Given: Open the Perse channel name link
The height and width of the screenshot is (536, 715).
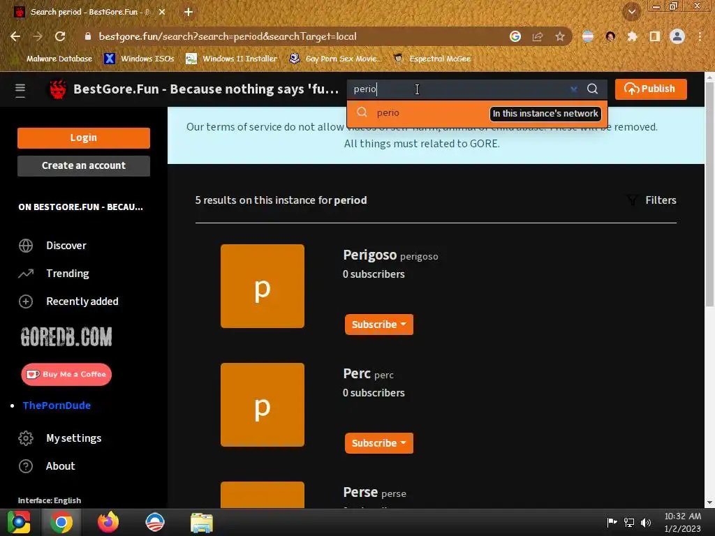Looking at the screenshot, I should pos(360,492).
